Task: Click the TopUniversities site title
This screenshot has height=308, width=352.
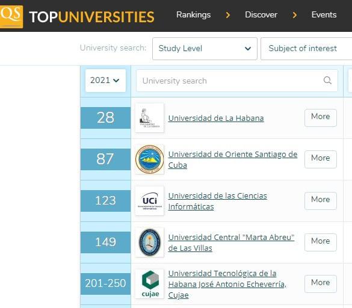Action: click(91, 17)
